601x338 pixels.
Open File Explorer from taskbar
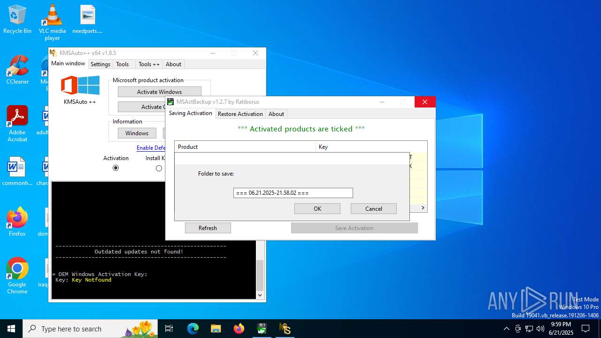[x=216, y=329]
